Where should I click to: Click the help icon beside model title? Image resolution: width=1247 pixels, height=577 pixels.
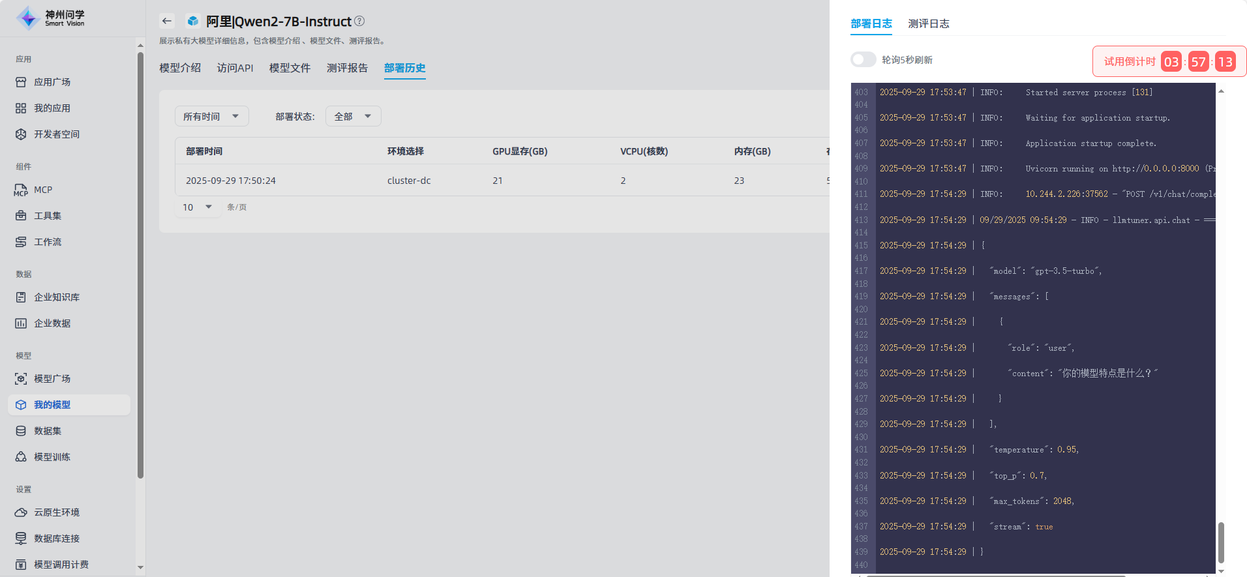click(x=359, y=22)
